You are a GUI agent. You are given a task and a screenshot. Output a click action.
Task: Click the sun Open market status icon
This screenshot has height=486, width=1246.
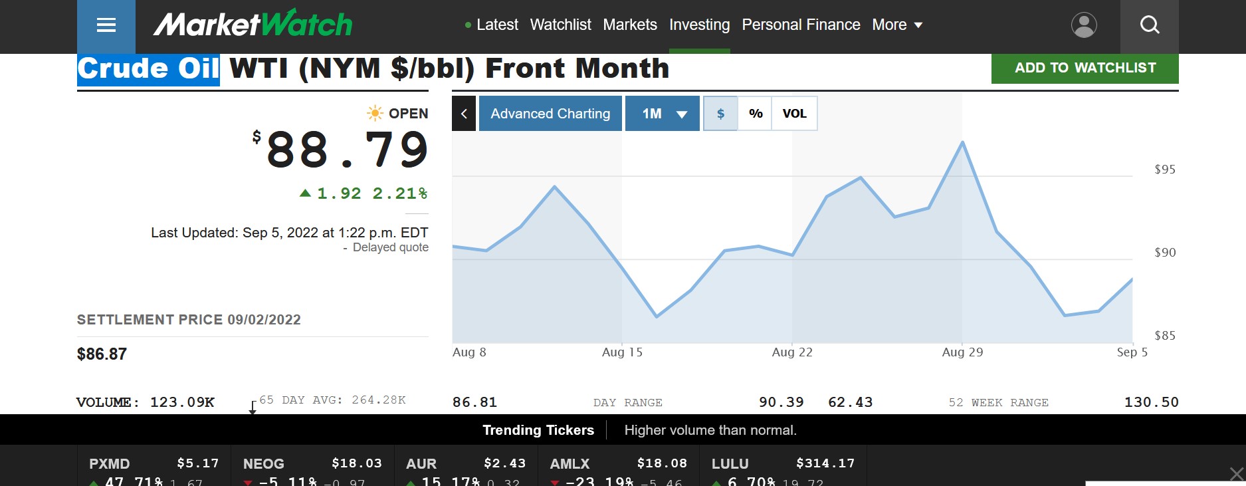tap(375, 113)
